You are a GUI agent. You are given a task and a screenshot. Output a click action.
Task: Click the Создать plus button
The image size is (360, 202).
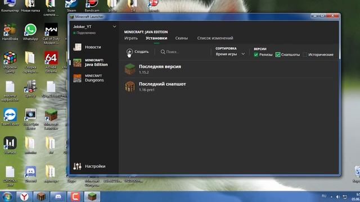pyautogui.click(x=137, y=52)
